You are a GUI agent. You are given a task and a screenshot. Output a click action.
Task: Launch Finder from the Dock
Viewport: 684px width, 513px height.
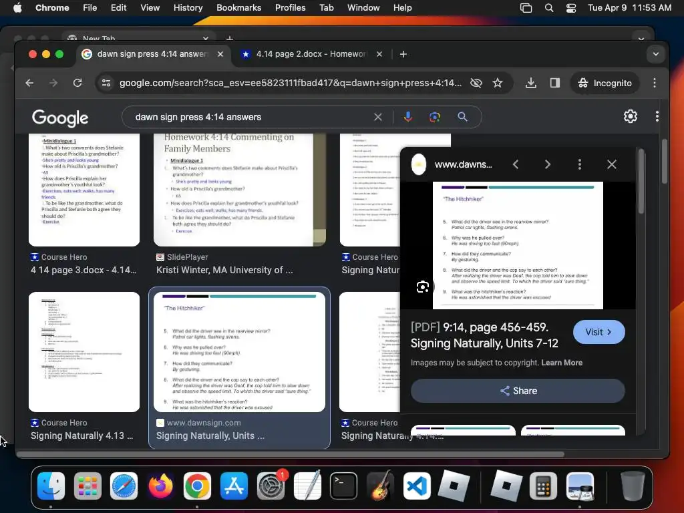click(51, 486)
